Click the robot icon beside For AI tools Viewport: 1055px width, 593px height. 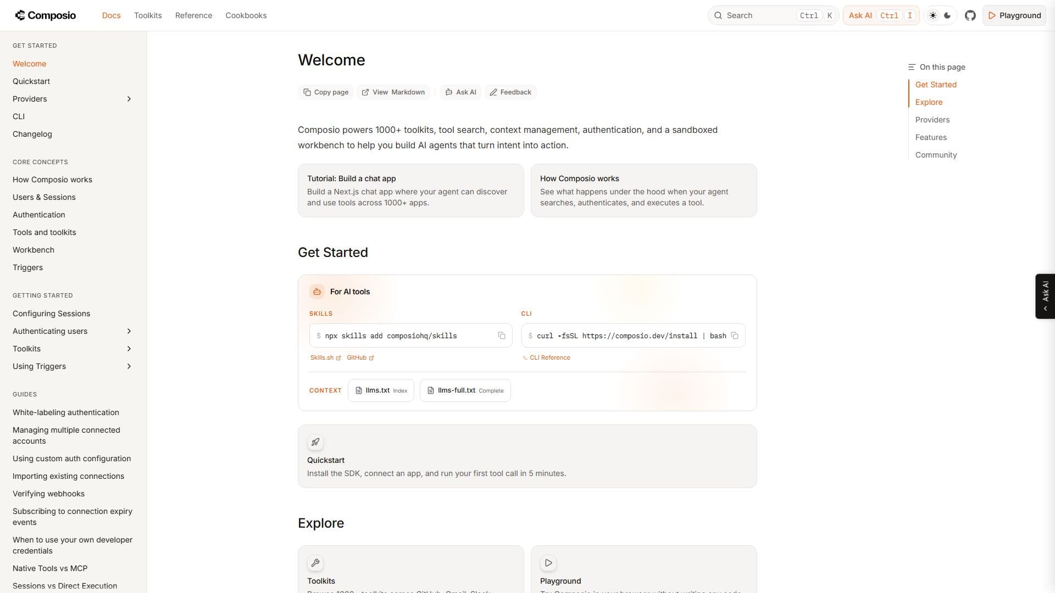pyautogui.click(x=317, y=292)
